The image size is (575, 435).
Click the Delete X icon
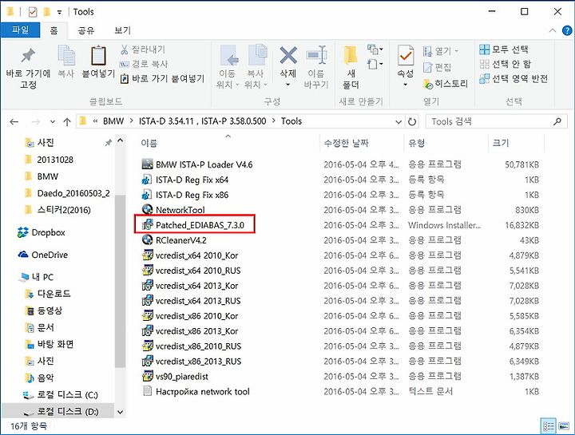pyautogui.click(x=288, y=55)
